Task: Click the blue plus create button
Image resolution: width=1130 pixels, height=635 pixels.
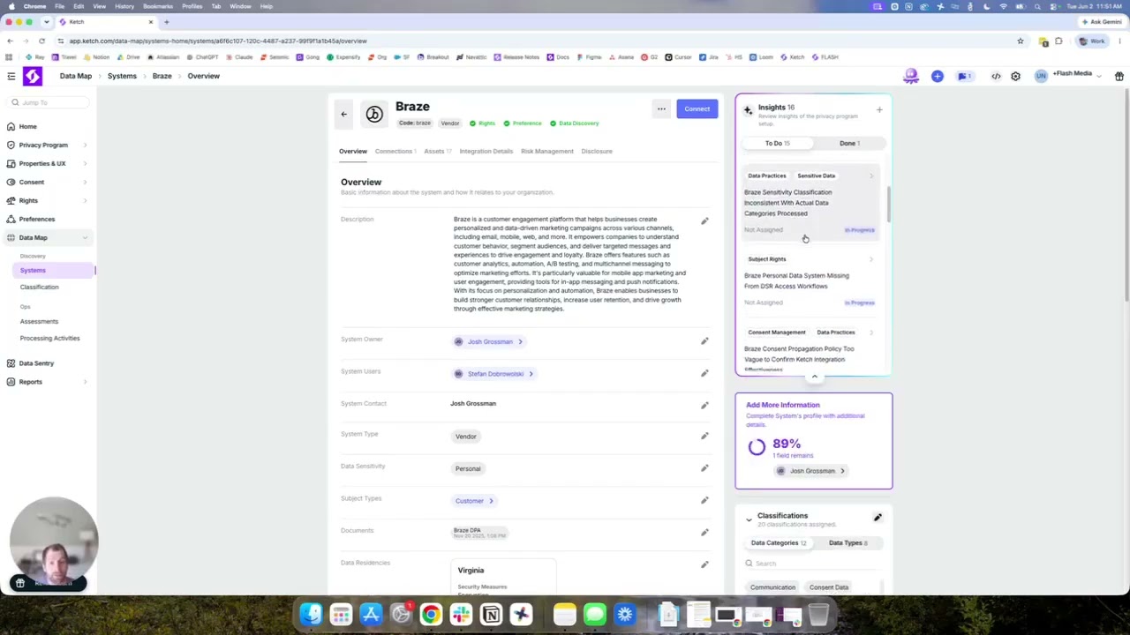Action: pos(938,77)
